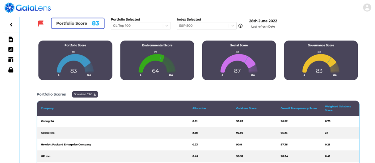Select the Adobe Inc. table row
Image resolution: width=375 pixels, height=163 pixels.
[x=198, y=133]
